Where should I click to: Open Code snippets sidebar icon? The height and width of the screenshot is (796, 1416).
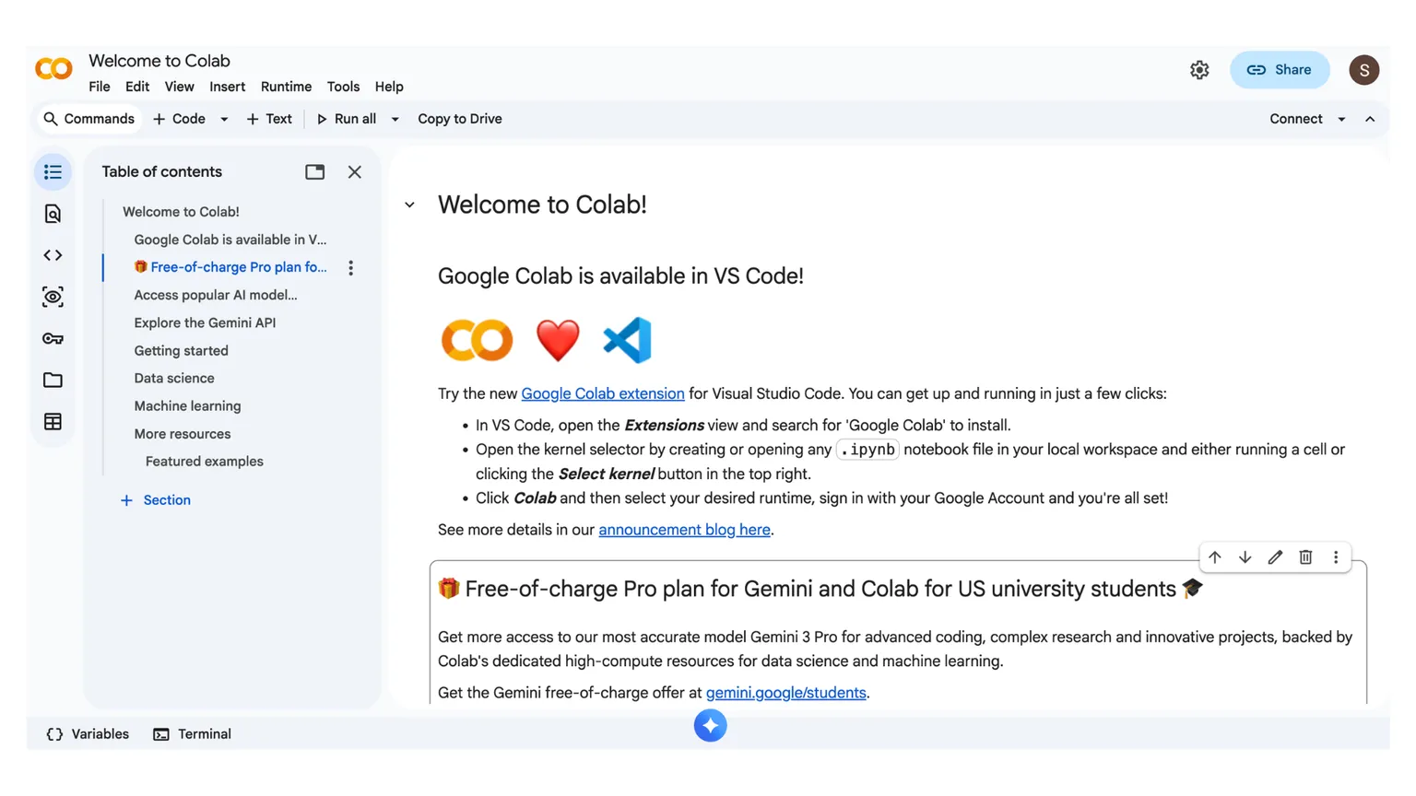click(x=53, y=255)
